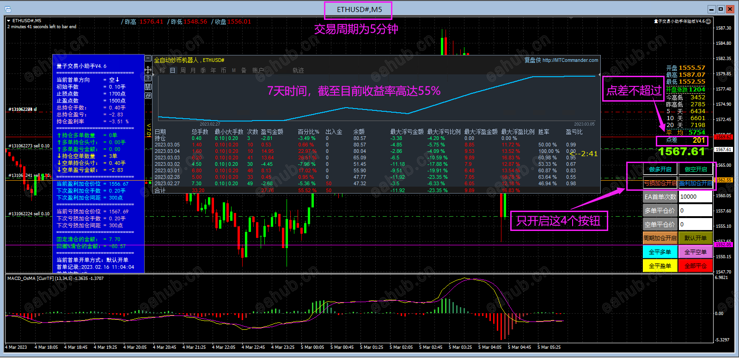Toggle the 做多开启 button
Image resolution: width=739 pixels, height=358 pixels.
pyautogui.click(x=660, y=170)
